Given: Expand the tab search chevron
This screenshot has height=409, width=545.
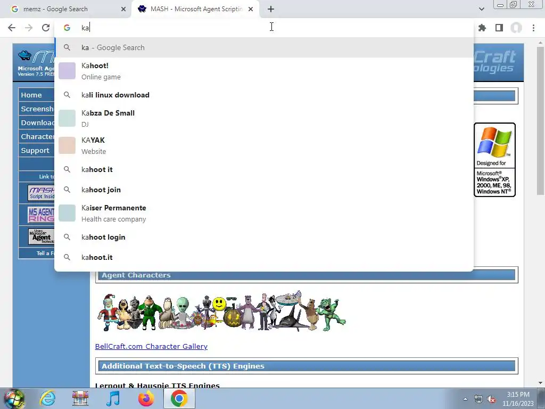Looking at the screenshot, I should [481, 9].
